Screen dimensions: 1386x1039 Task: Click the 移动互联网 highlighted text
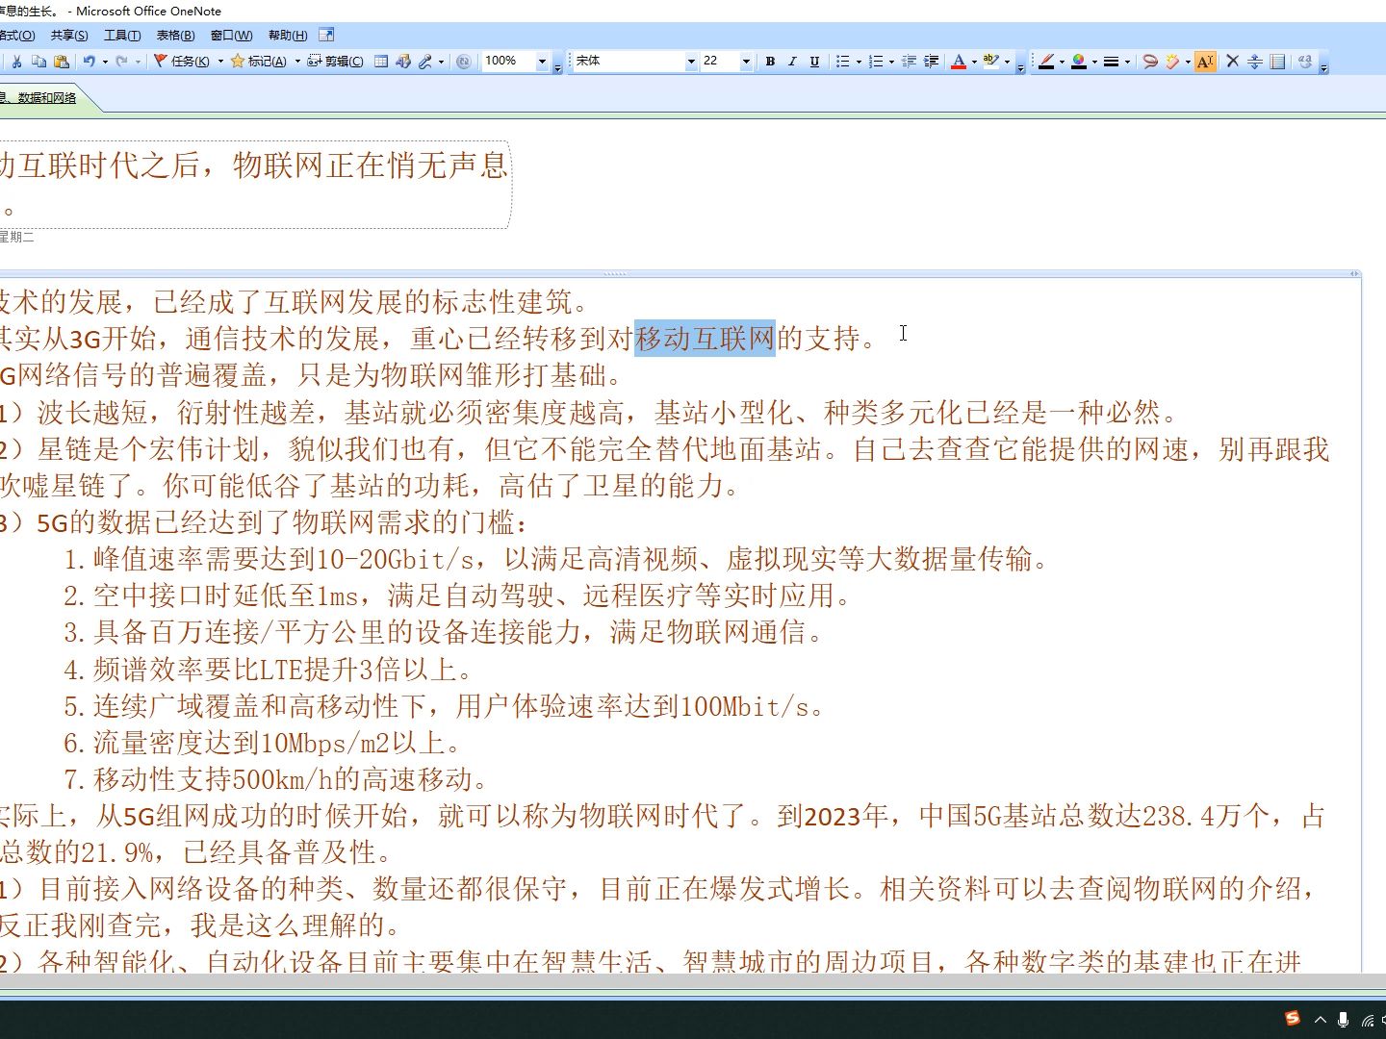click(x=705, y=339)
